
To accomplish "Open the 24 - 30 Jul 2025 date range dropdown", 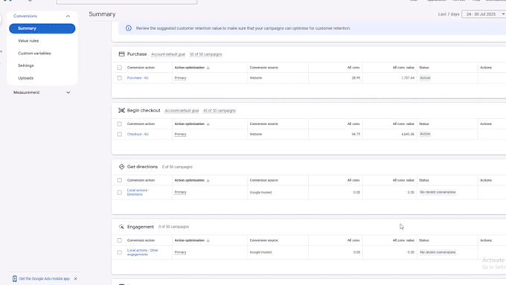I will coord(484,14).
